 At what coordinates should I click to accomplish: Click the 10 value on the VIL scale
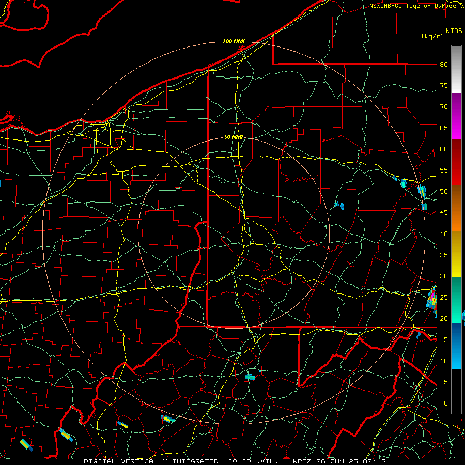coord(444,361)
